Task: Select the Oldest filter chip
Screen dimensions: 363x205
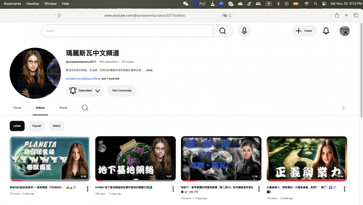Action: [x=57, y=126]
